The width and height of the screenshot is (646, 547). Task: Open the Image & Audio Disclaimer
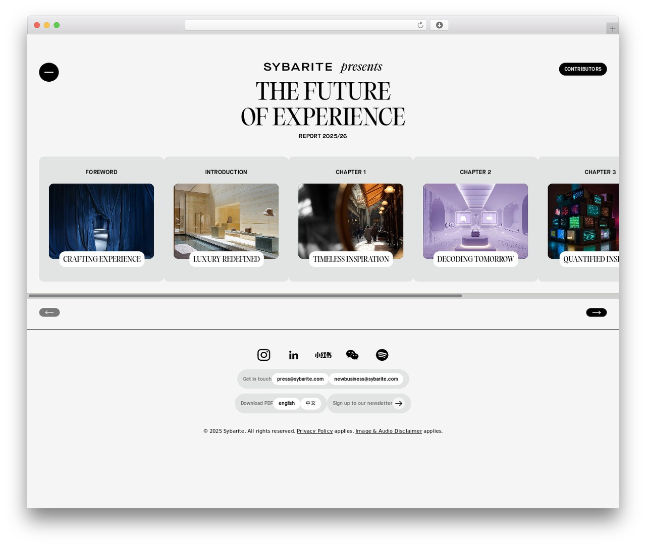click(389, 431)
